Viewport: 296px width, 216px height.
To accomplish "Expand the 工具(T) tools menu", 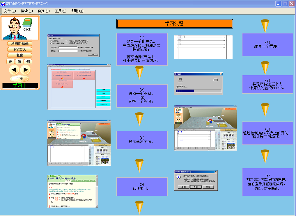I will 60,11.
